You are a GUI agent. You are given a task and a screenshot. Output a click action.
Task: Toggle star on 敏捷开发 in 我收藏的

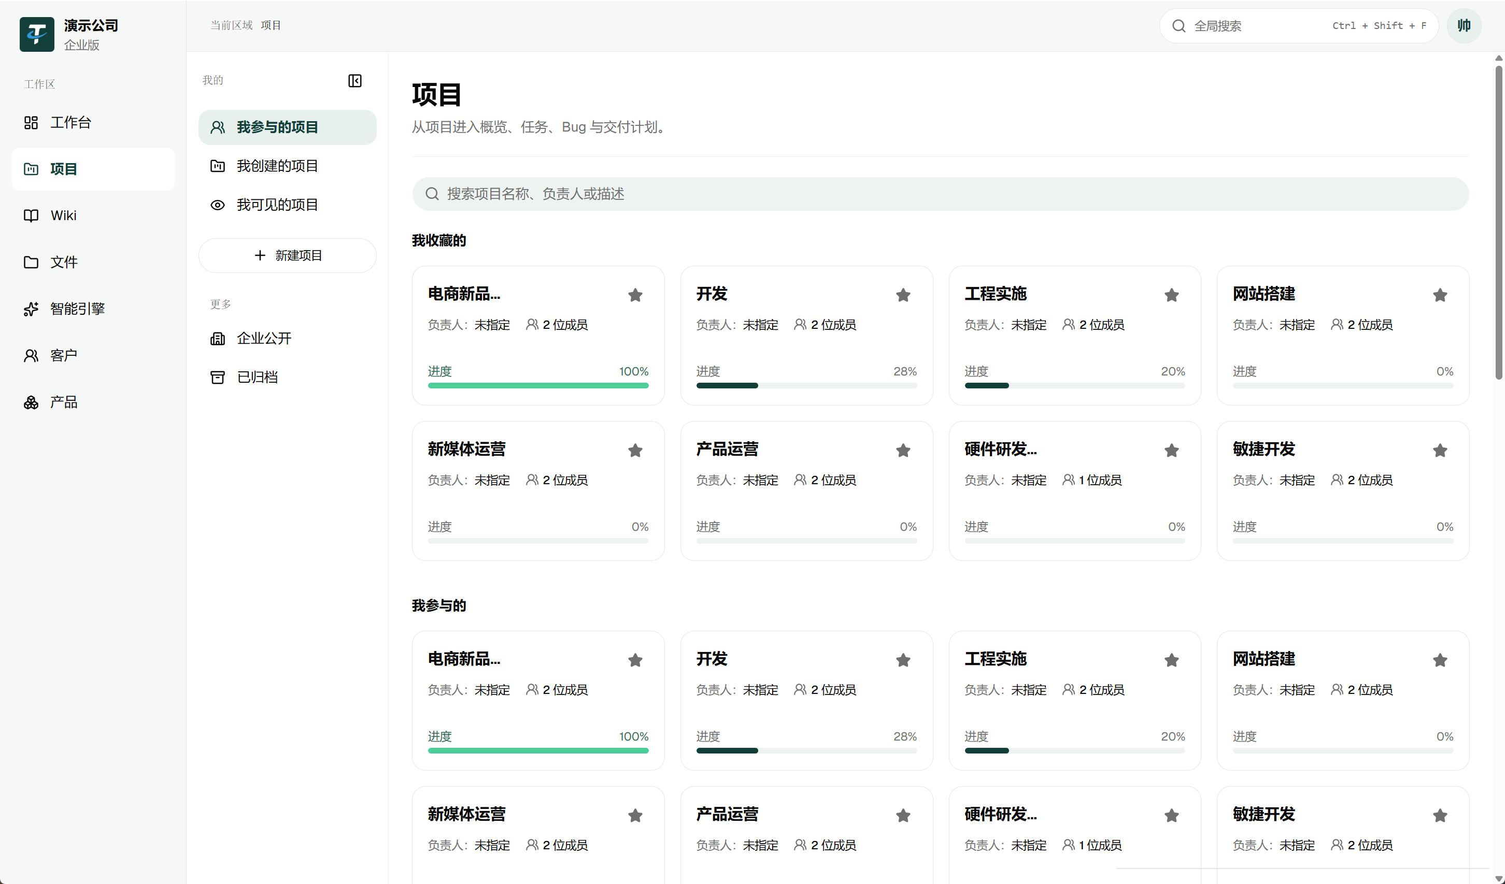(x=1440, y=450)
